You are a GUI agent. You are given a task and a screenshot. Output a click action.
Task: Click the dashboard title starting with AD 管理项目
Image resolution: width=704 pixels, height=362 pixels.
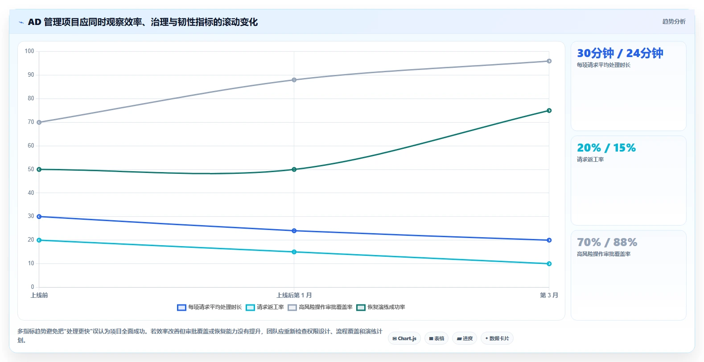[143, 22]
